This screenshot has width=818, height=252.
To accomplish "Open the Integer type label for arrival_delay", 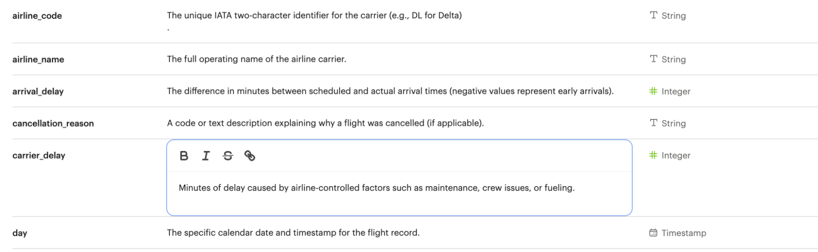I will pos(676,92).
